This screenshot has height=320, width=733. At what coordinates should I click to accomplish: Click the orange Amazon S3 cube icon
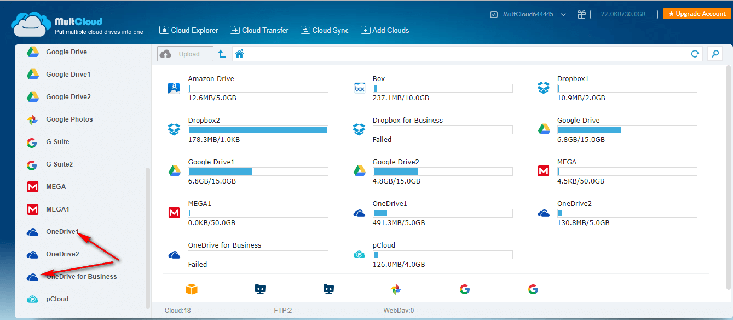(191, 289)
